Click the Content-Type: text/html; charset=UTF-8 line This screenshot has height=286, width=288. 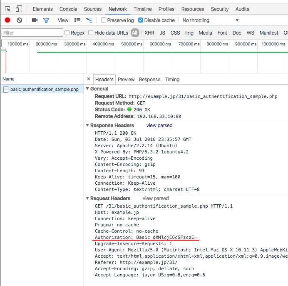(x=147, y=189)
